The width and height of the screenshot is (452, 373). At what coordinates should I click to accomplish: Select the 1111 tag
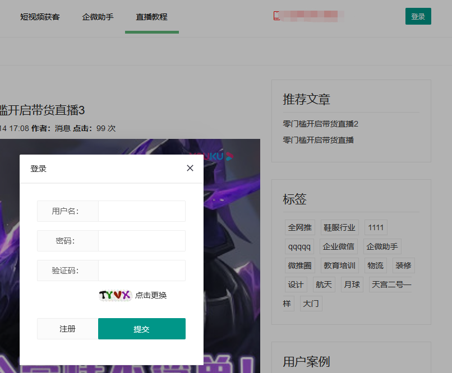[376, 227]
